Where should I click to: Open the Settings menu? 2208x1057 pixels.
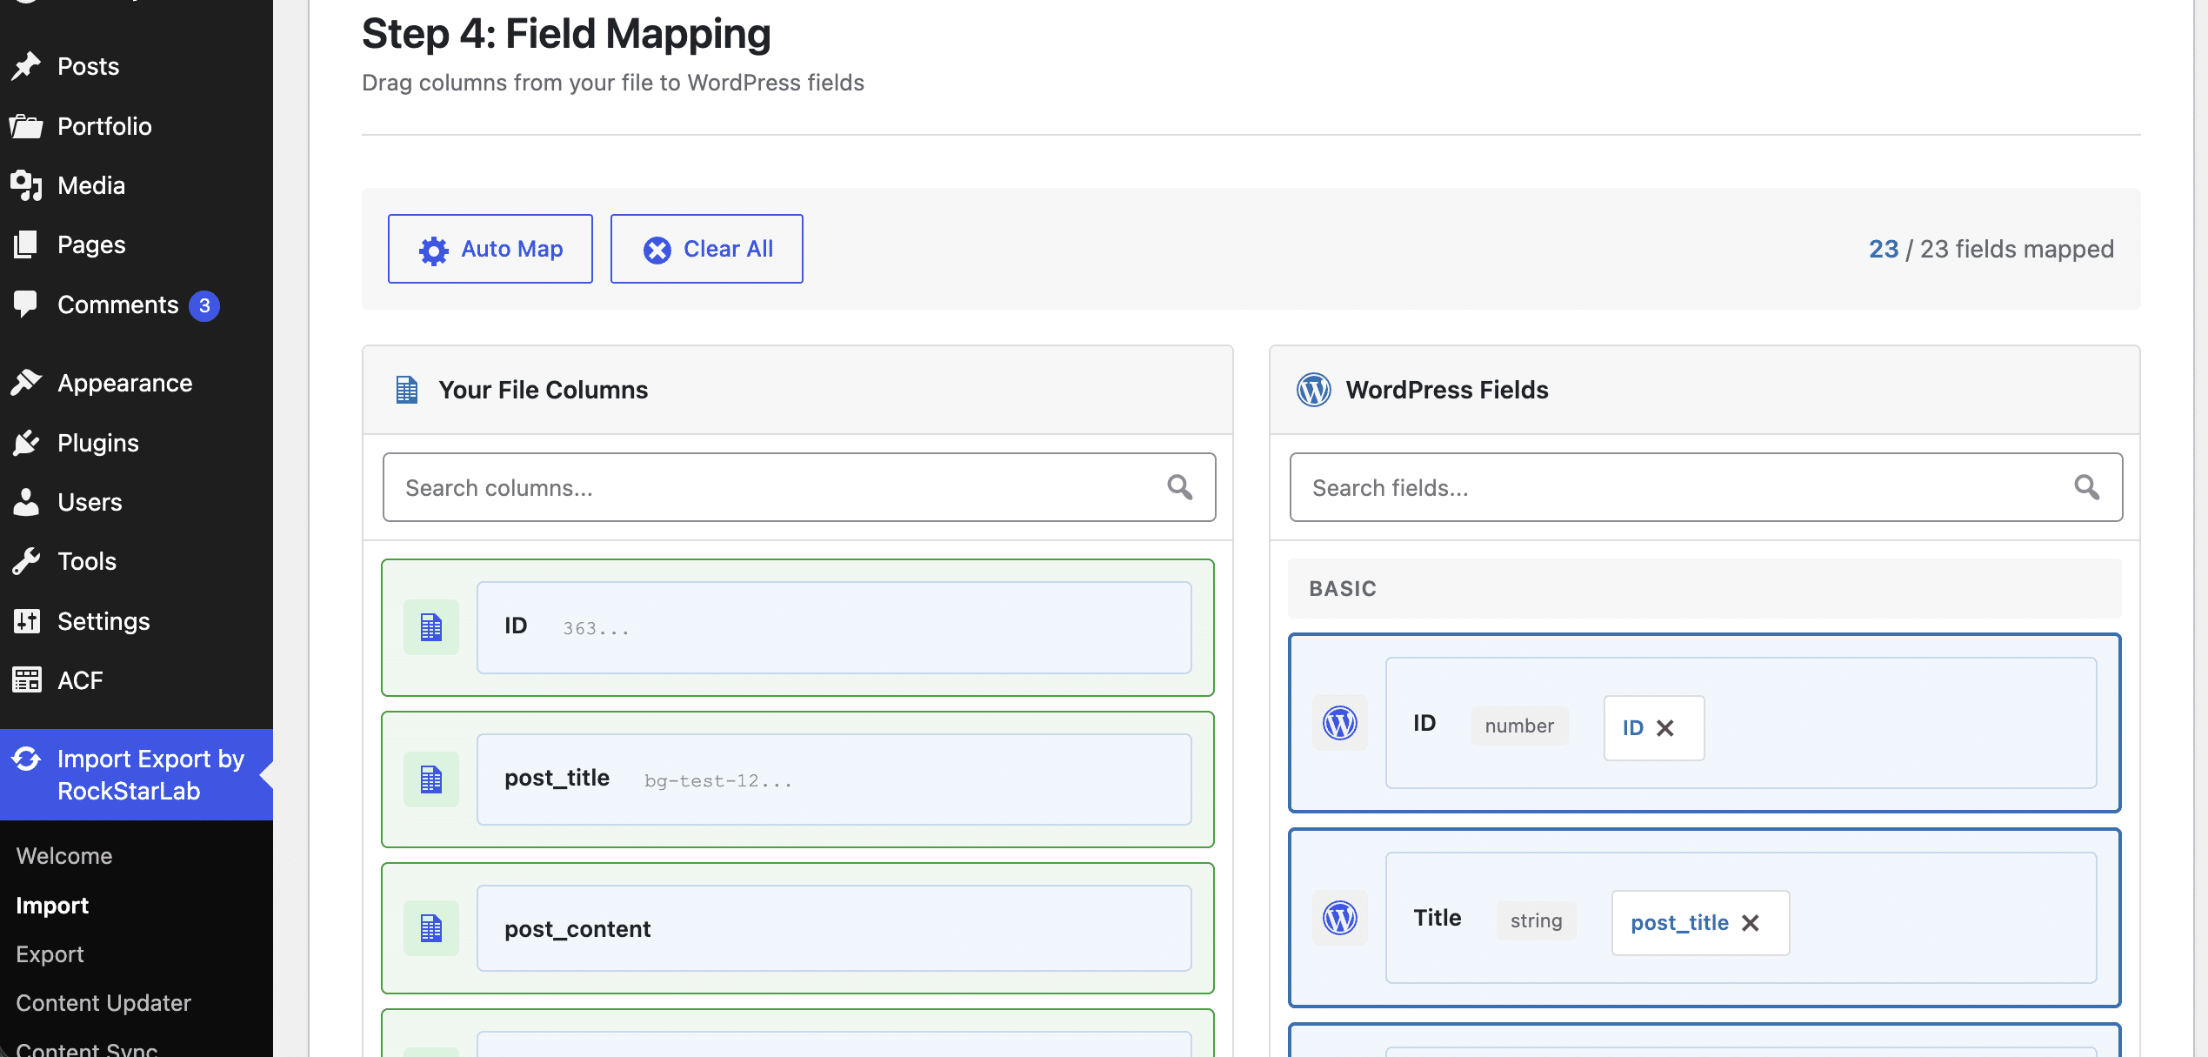[137, 621]
